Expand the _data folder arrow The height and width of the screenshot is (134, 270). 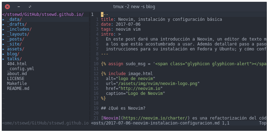[3, 19]
